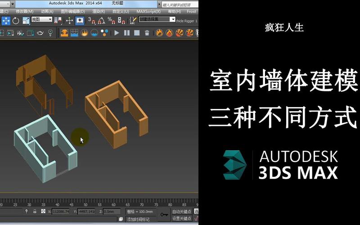Toggle 3D Snaps
This screenshot has height=225, width=360.
coord(92,21)
